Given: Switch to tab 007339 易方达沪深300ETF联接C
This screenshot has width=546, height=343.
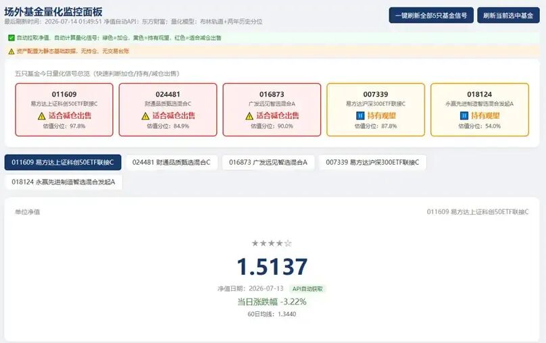Looking at the screenshot, I should tap(372, 163).
